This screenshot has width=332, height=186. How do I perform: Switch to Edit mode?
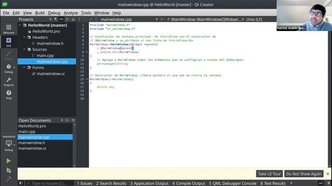[x=9, y=42]
